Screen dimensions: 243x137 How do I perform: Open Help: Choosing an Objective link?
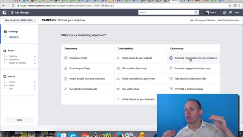[x=202, y=20]
